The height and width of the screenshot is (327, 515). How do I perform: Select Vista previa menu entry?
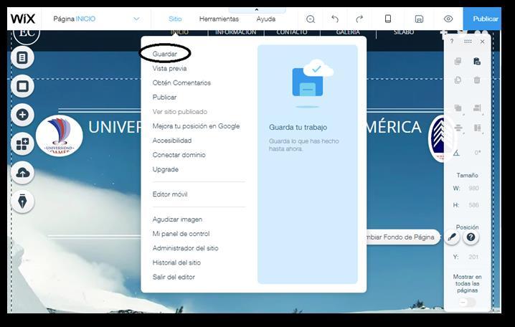pos(169,68)
